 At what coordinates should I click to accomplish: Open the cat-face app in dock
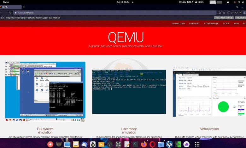[59, 144]
